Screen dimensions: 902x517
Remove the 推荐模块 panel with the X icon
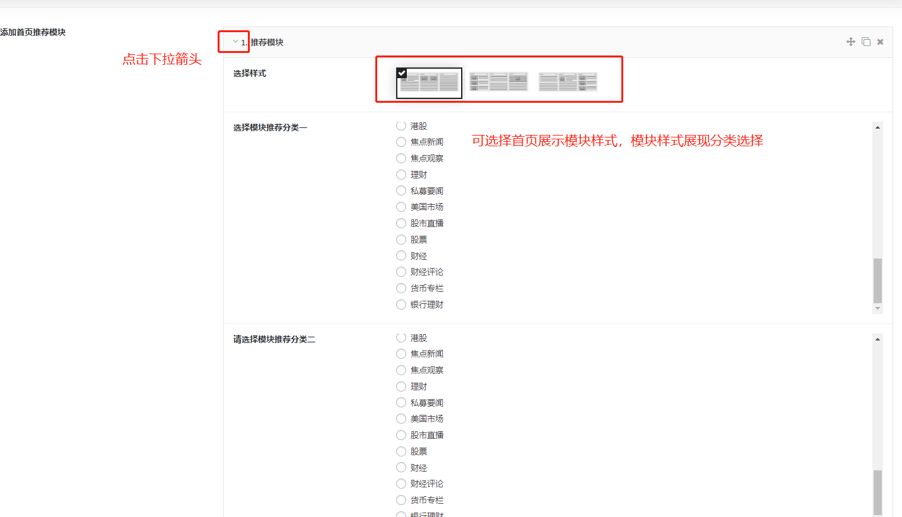[881, 42]
